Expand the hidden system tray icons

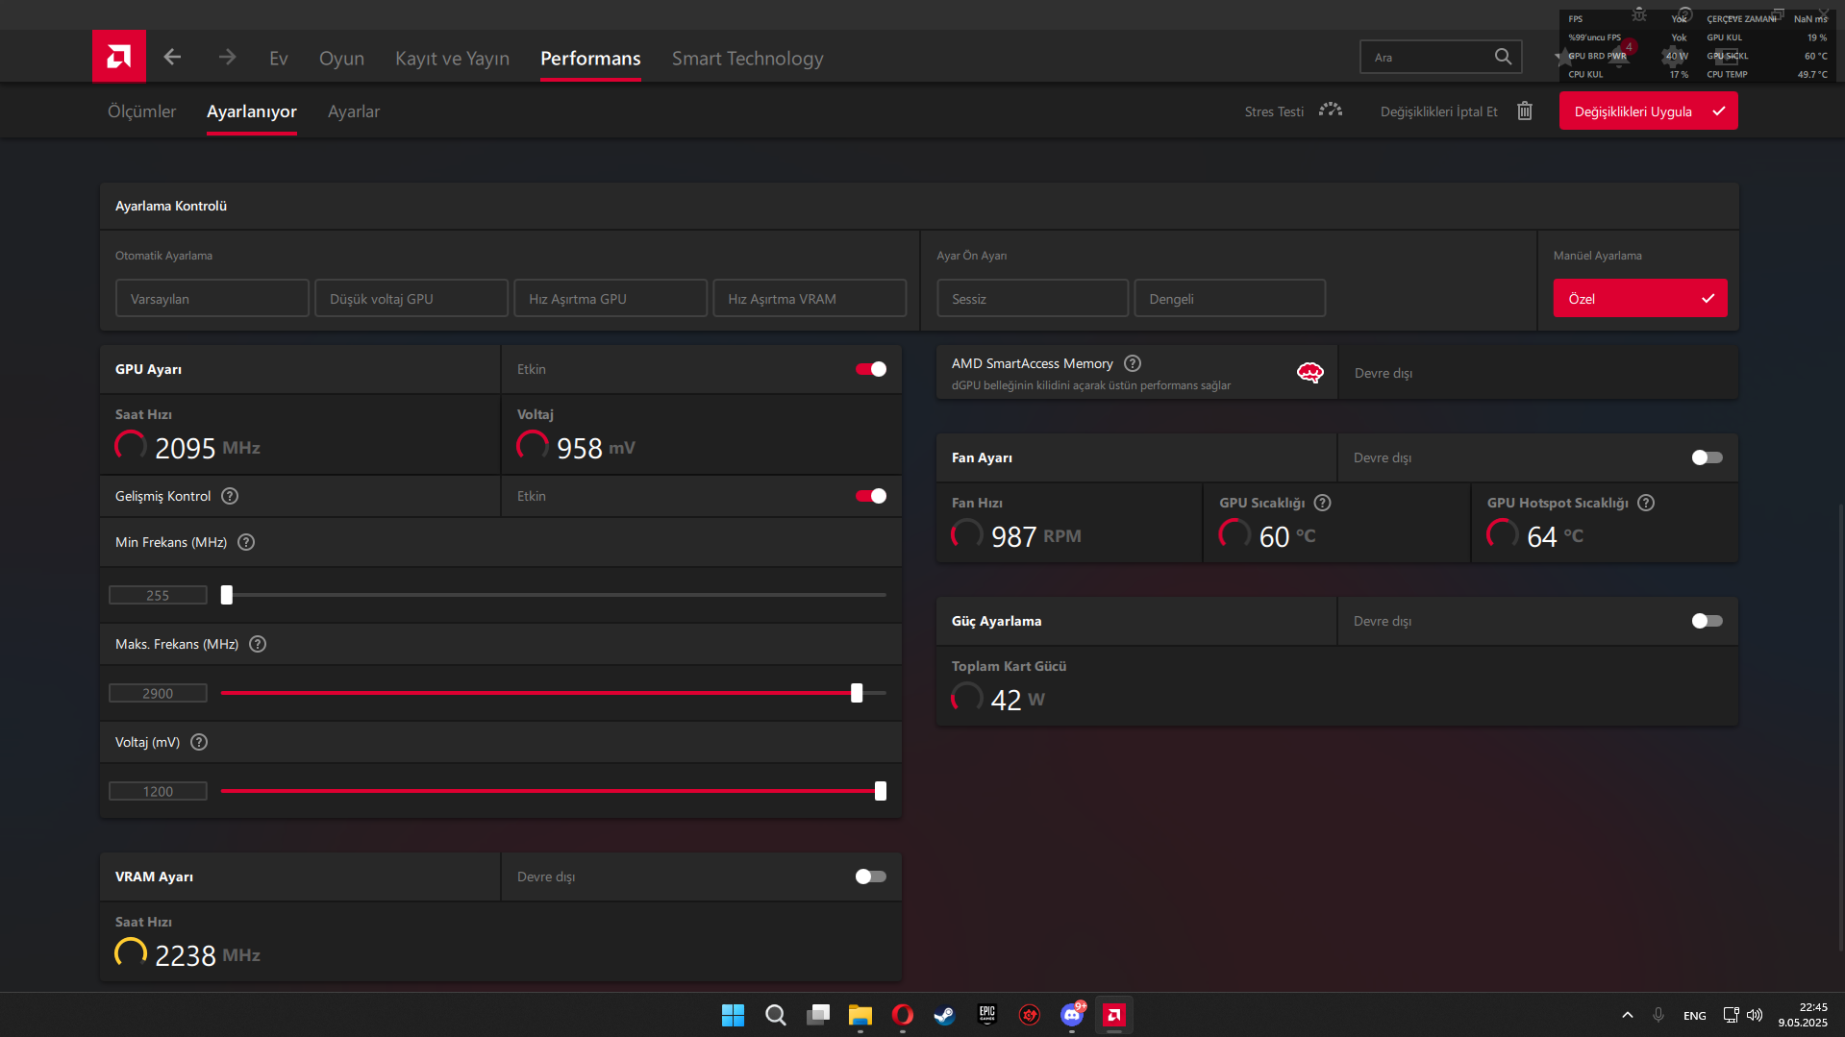1628,1015
